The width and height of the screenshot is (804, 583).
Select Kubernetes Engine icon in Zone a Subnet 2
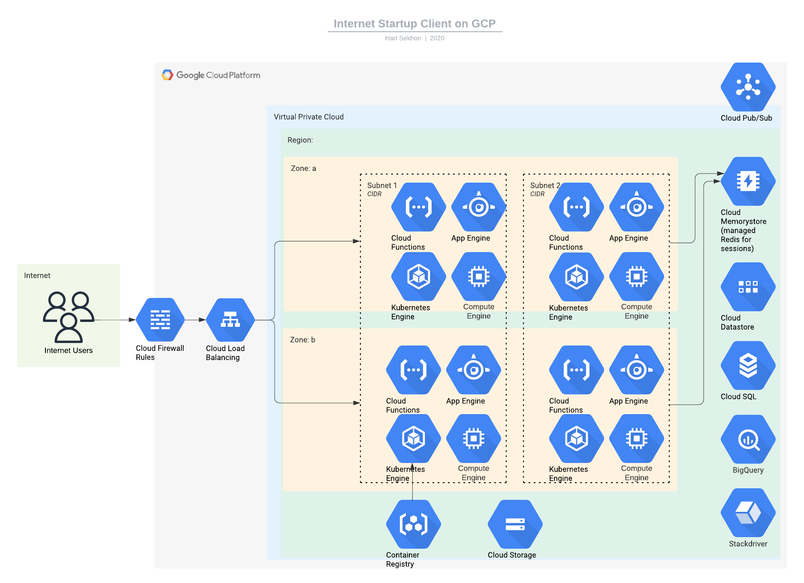(576, 276)
